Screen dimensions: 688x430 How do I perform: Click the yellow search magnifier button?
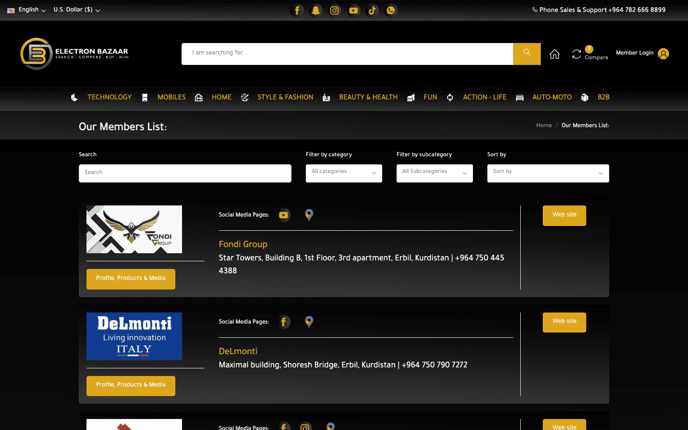[527, 54]
